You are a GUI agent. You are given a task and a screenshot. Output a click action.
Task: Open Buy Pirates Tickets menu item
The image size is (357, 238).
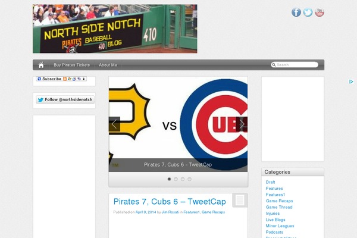72,65
